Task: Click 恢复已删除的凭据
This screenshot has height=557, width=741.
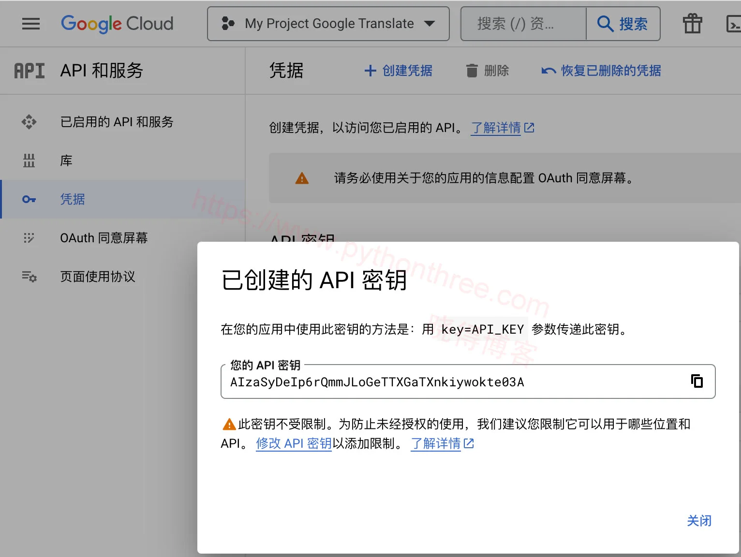Action: click(601, 71)
